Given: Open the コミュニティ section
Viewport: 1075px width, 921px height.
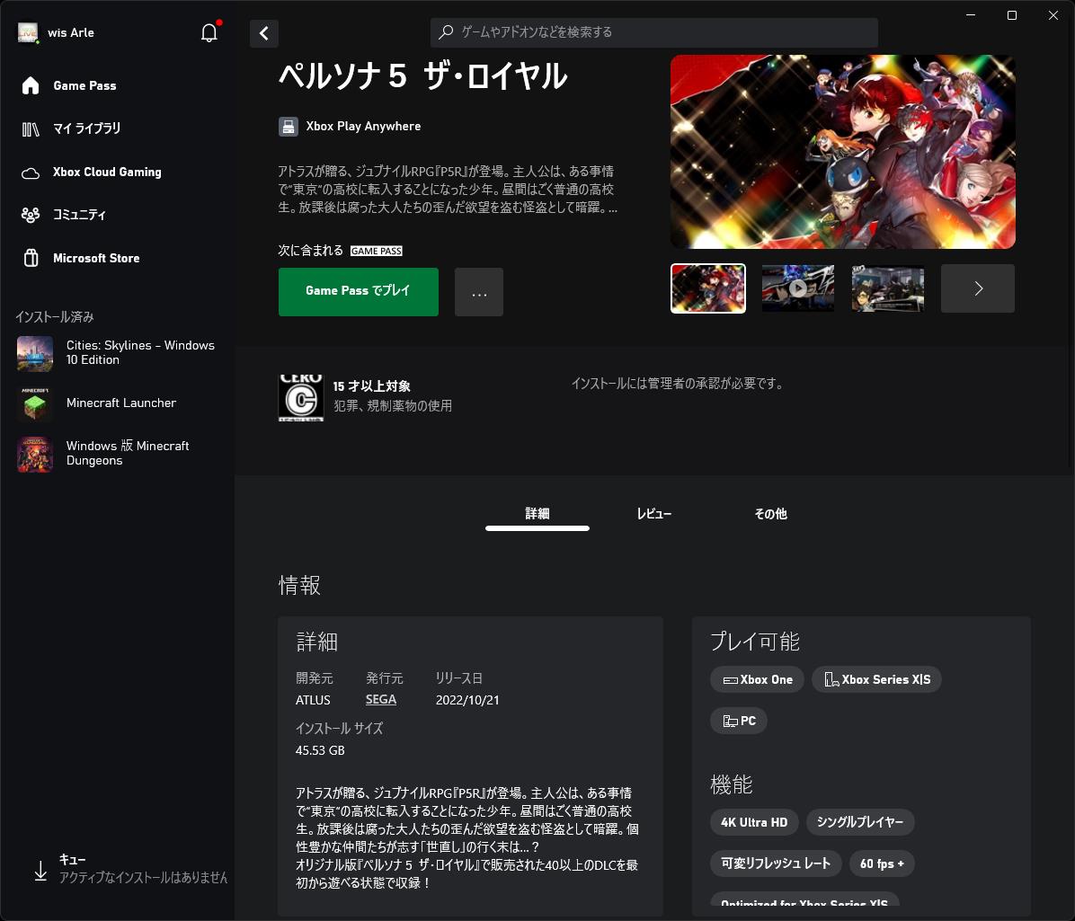Looking at the screenshot, I should click(81, 215).
